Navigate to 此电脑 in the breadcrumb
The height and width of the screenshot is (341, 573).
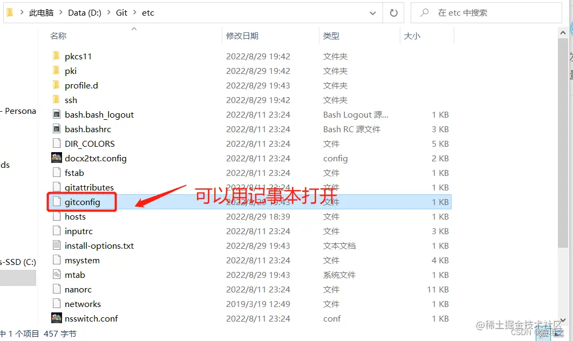pyautogui.click(x=42, y=13)
